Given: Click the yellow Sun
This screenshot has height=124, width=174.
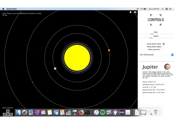Looking at the screenshot, I should click(77, 58).
